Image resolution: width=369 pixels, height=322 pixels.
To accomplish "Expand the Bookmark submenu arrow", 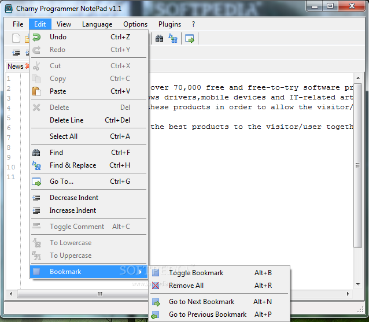I will click(141, 272).
